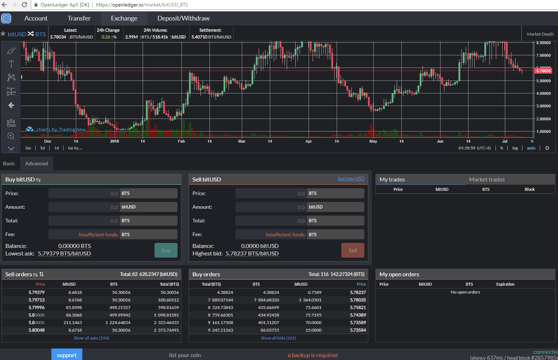The width and height of the screenshot is (558, 360).
Task: Toggle log scale on the chart
Action: click(x=515, y=148)
